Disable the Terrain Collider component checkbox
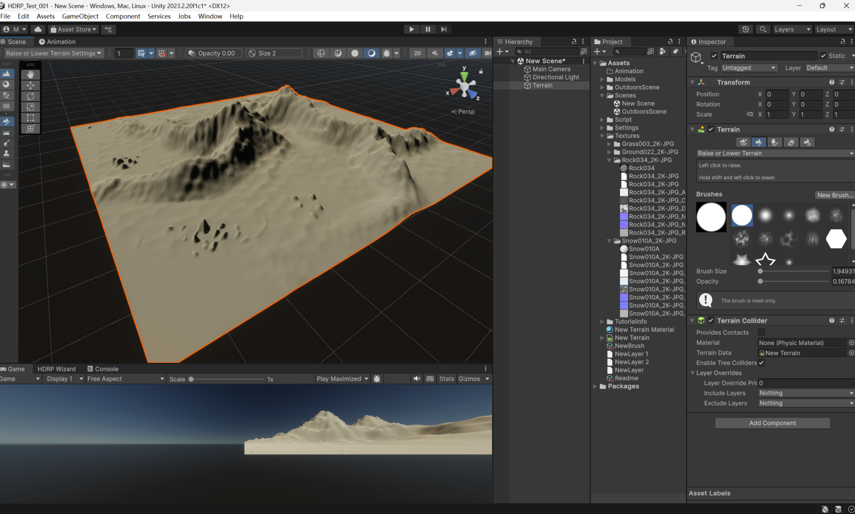855x514 pixels. (x=711, y=320)
